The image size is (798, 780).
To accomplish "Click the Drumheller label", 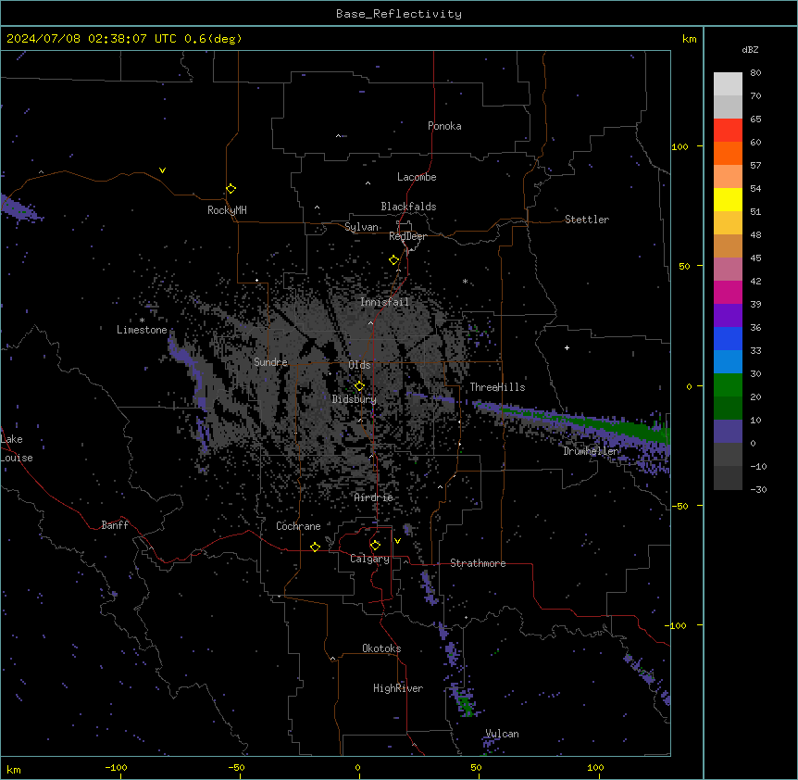I will click(x=591, y=451).
